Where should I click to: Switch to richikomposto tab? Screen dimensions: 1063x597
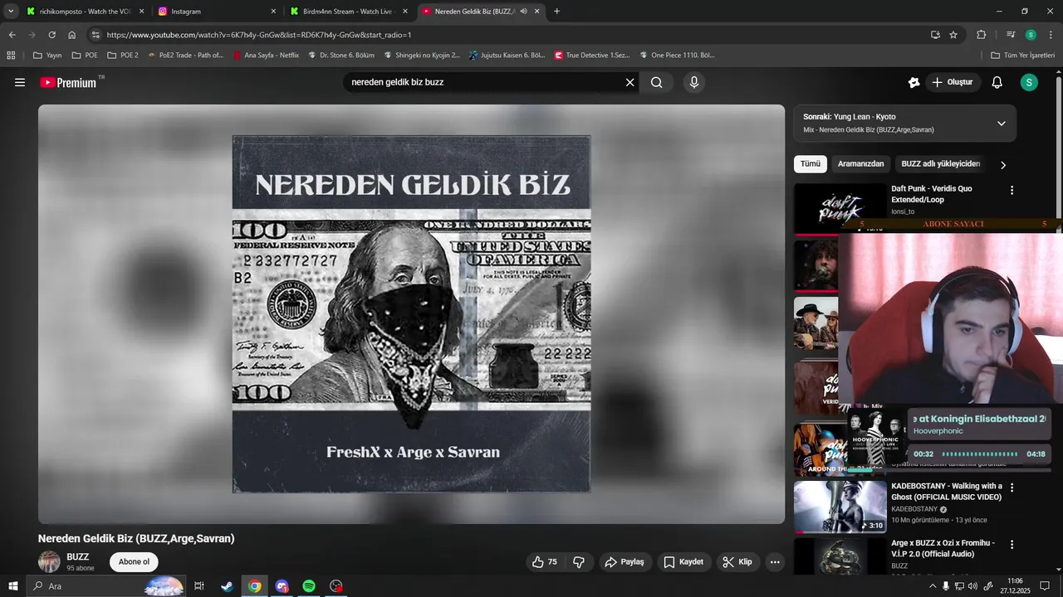coord(85,12)
